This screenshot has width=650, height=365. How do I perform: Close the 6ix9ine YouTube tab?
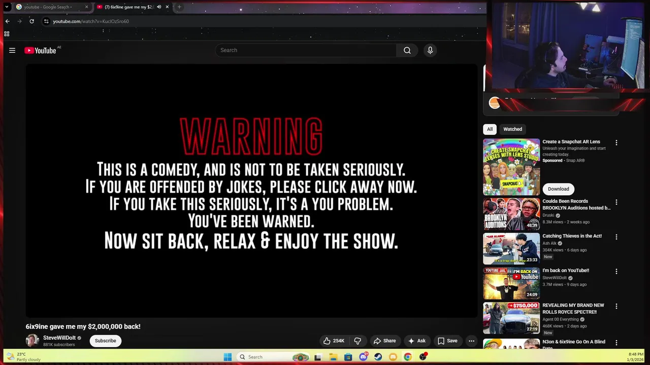pyautogui.click(x=167, y=7)
